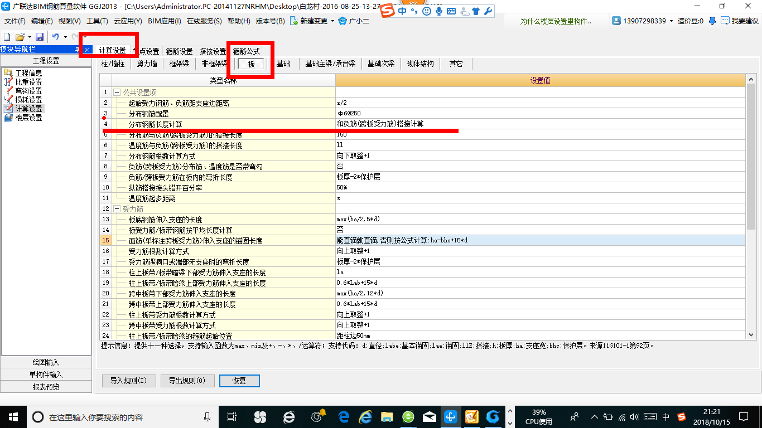The image size is (762, 428).
Task: Click the Undo arrow icon
Action: pos(56,37)
